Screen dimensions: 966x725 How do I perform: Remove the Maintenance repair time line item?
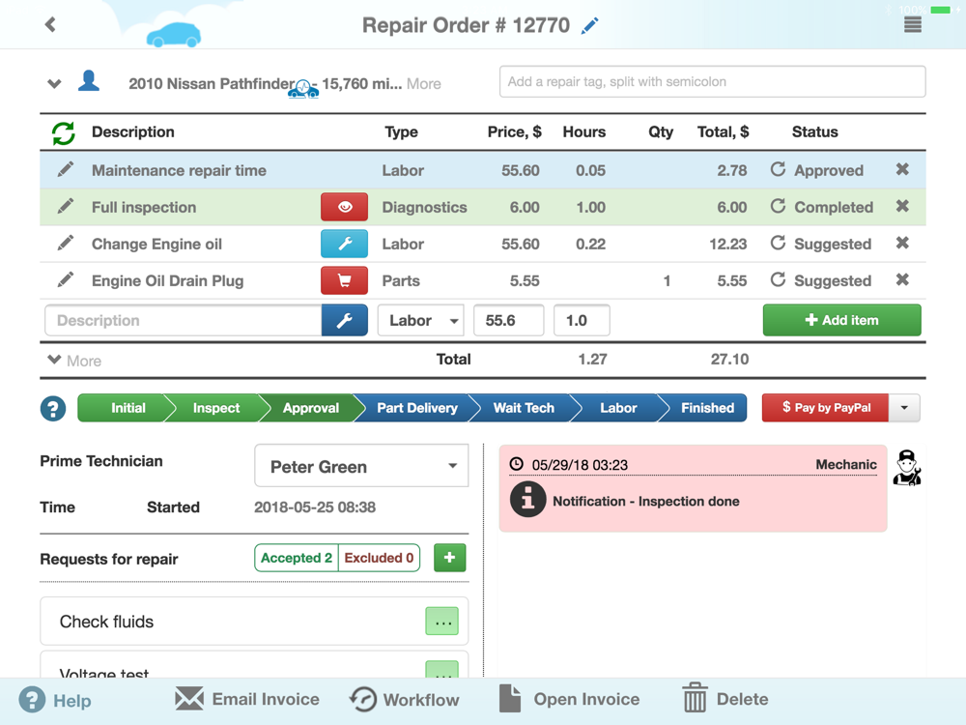(902, 169)
